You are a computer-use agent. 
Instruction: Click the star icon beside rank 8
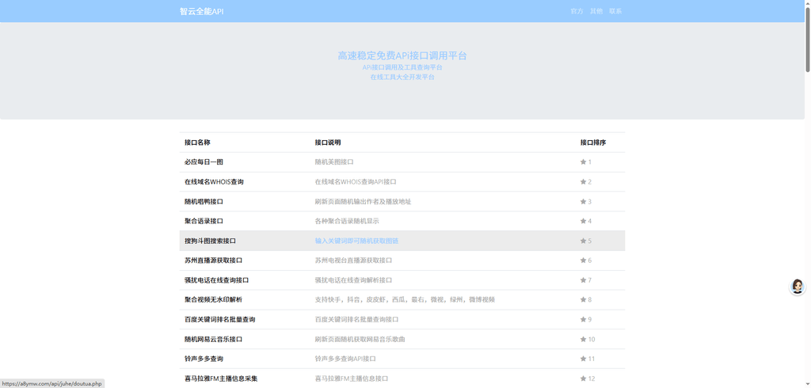pyautogui.click(x=584, y=299)
